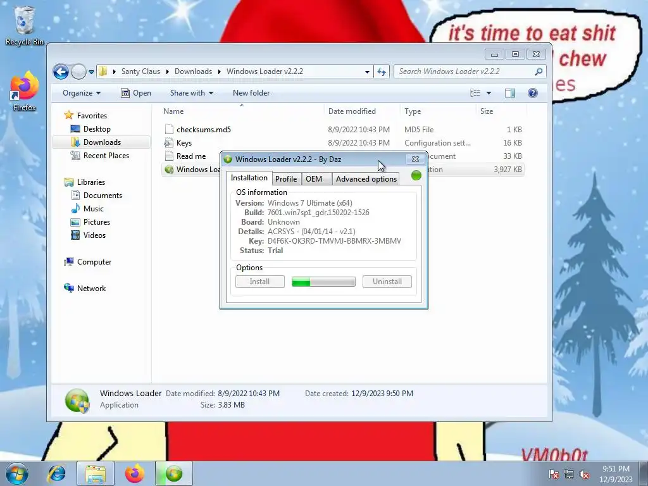Open Action Center flag in tray
The image size is (648, 486).
[x=553, y=475]
